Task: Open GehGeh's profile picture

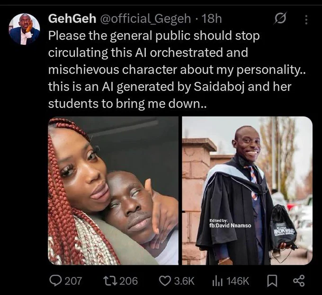Action: (x=24, y=29)
